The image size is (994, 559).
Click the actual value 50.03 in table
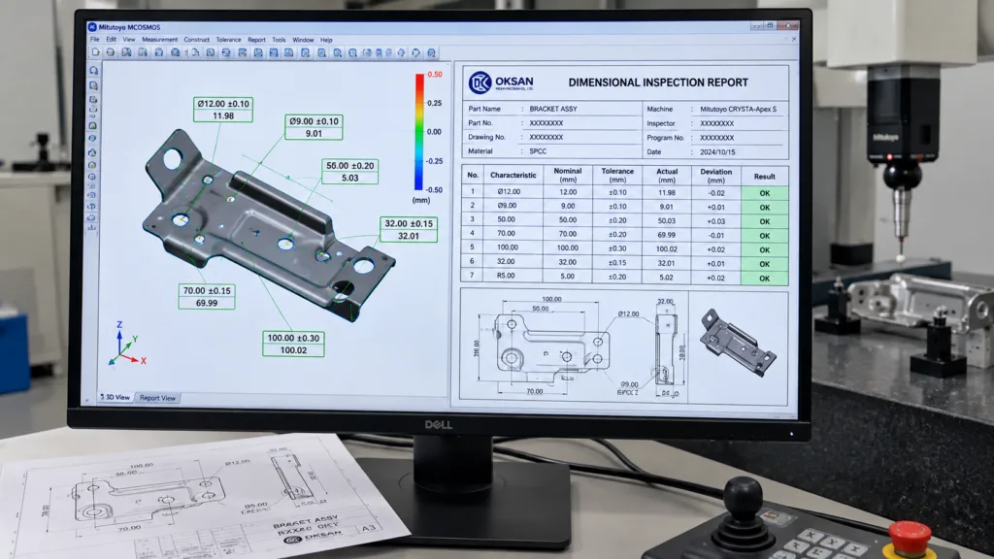tap(666, 221)
